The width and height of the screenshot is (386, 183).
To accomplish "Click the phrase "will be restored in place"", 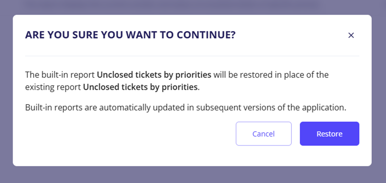I will click(x=256, y=75).
